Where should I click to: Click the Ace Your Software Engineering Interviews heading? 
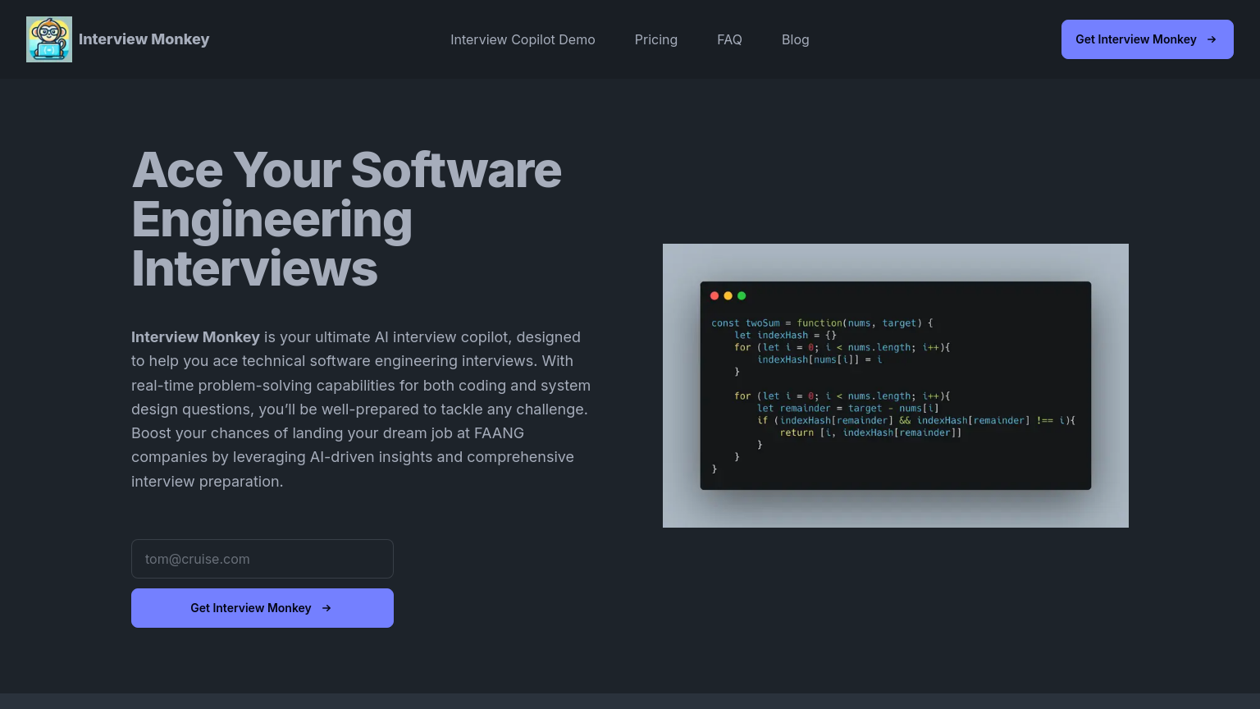pos(346,219)
